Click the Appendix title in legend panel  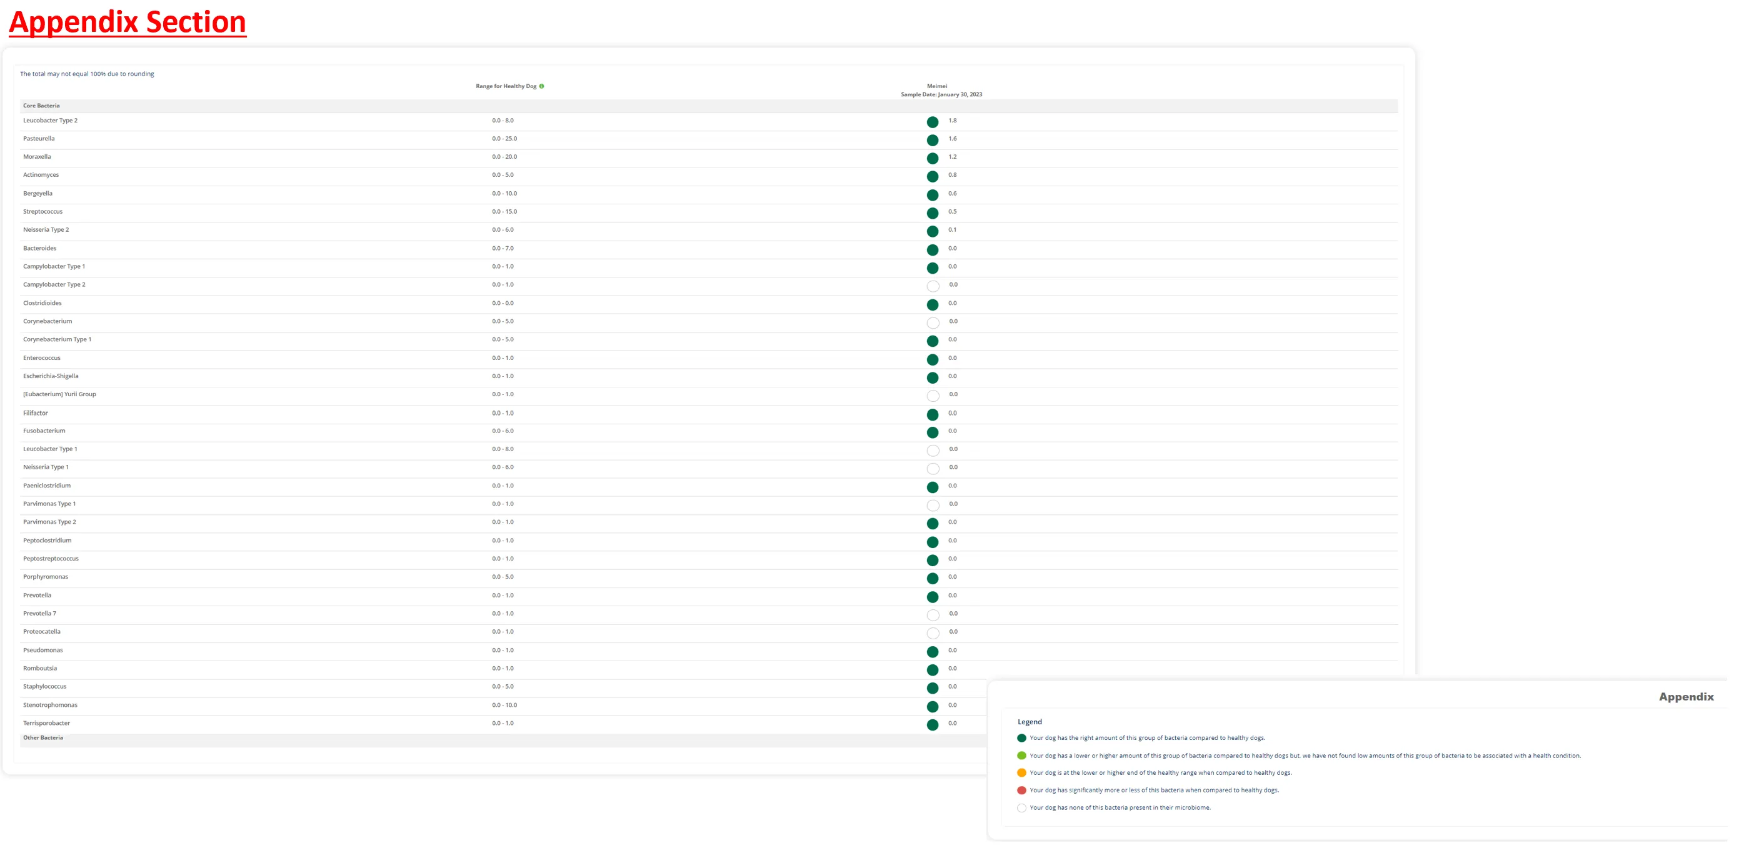1686,697
